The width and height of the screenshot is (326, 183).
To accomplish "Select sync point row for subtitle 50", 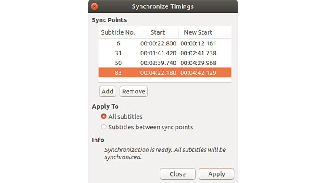I will point(118,63).
